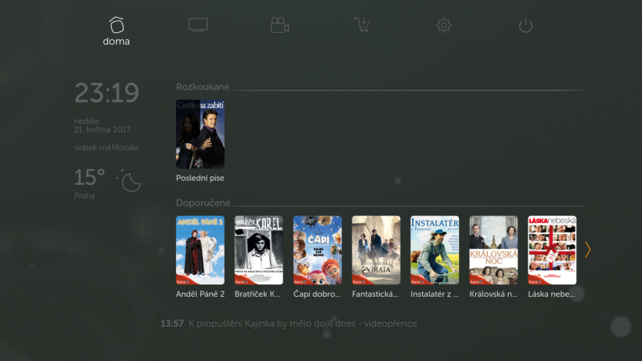The width and height of the screenshot is (642, 361).
Task: Click the svátek má Monika text
Action: [106, 147]
